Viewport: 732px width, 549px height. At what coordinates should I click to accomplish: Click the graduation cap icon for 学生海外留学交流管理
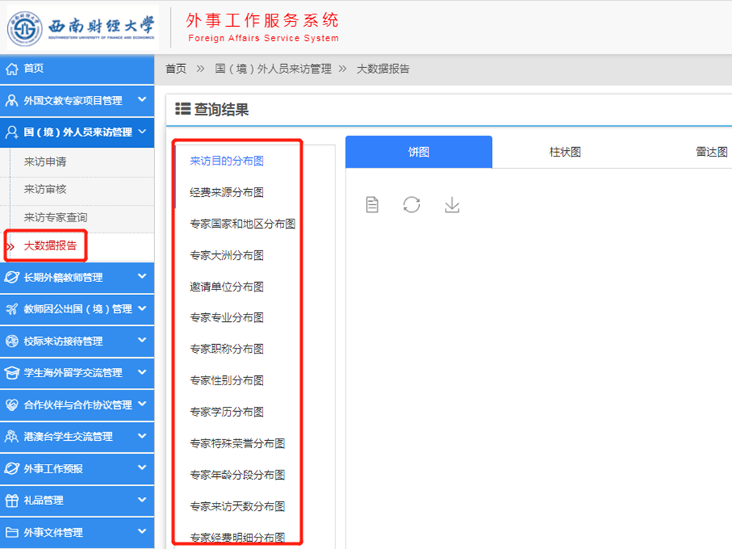pyautogui.click(x=12, y=373)
